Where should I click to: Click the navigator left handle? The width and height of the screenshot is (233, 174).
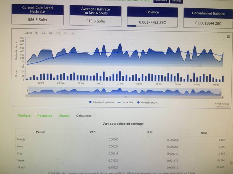[x=28, y=90]
